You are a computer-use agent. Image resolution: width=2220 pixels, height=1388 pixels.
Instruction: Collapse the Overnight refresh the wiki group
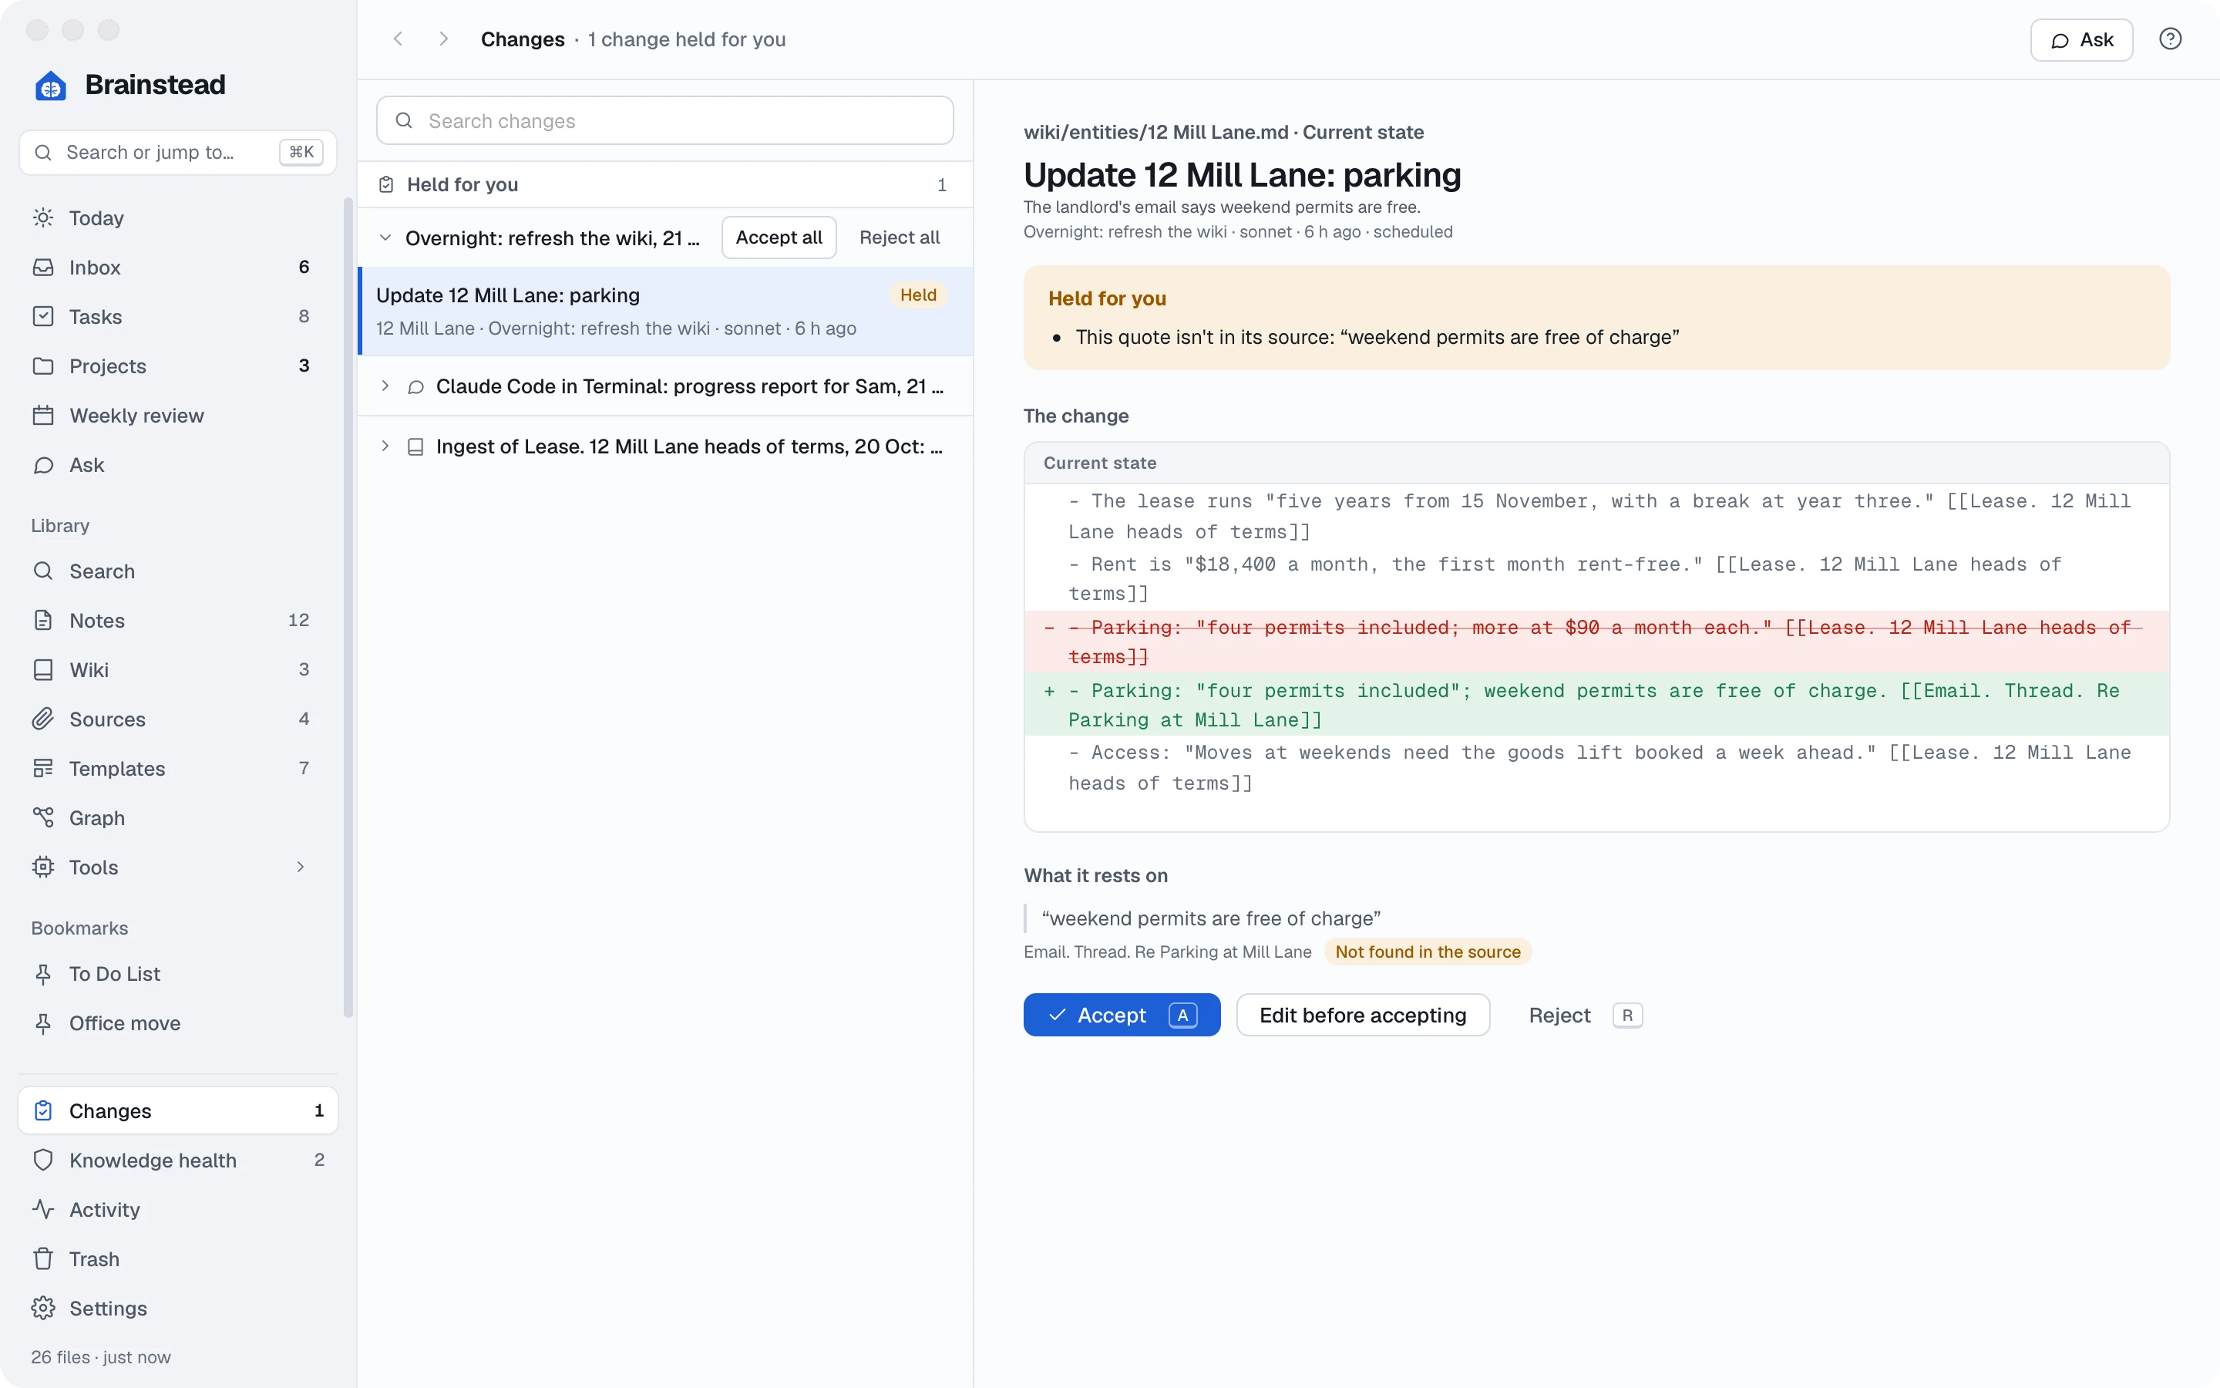pos(385,238)
